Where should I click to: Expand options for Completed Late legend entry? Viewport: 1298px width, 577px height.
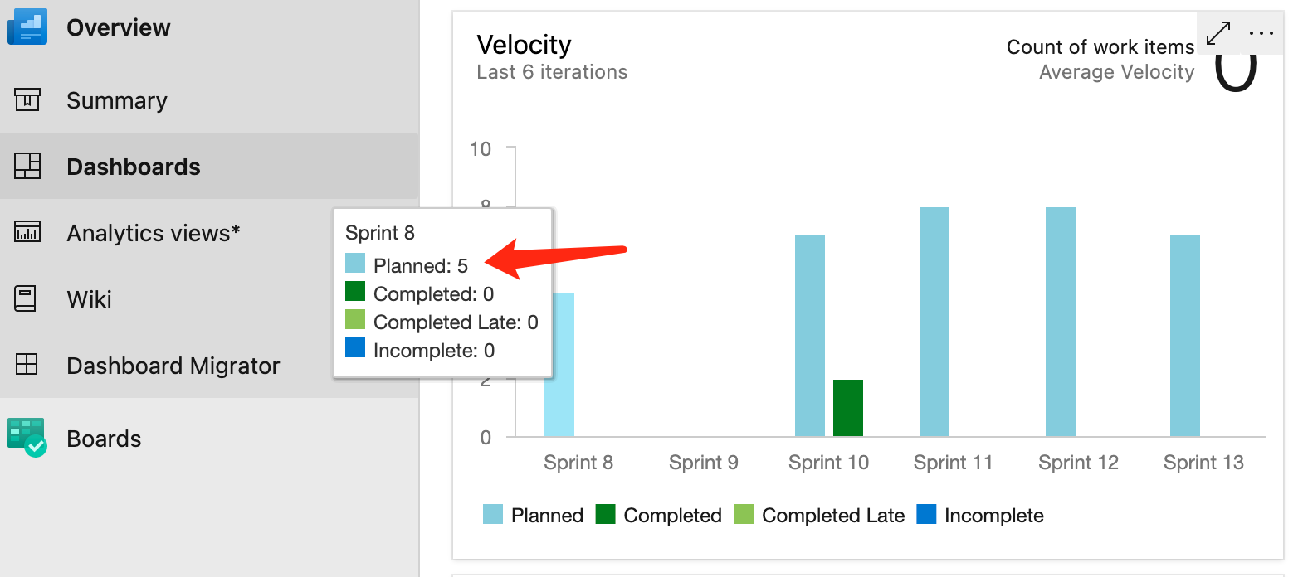tap(818, 515)
